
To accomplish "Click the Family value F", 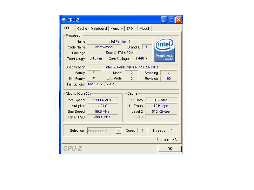I will click(x=94, y=73).
